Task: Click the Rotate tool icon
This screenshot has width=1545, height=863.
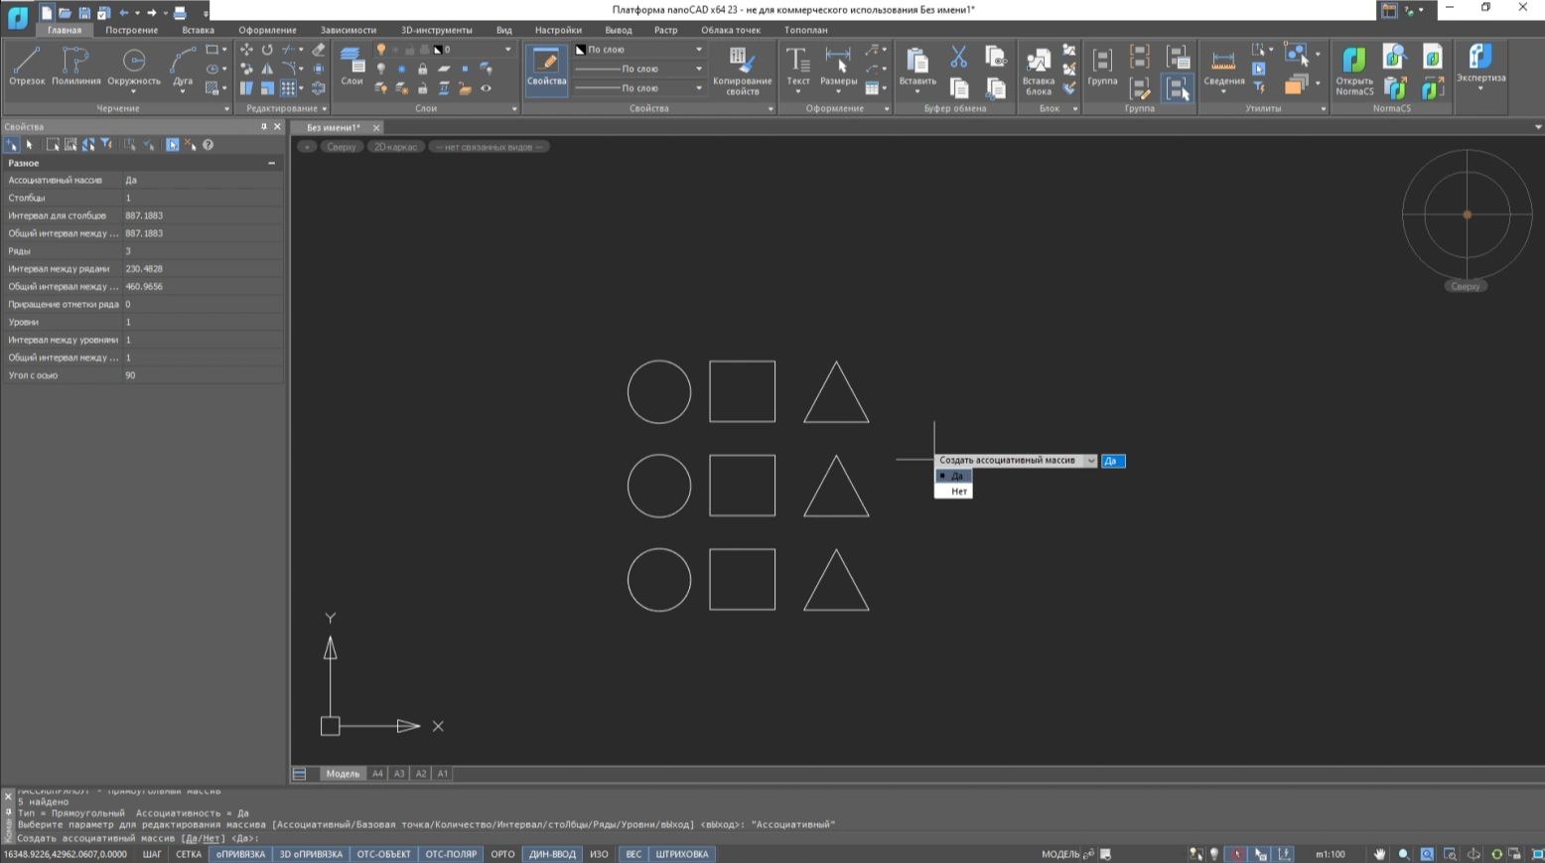Action: [x=267, y=50]
